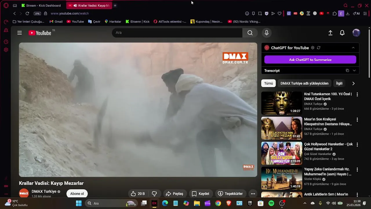Toggle the Opera VPN badge

point(37,13)
